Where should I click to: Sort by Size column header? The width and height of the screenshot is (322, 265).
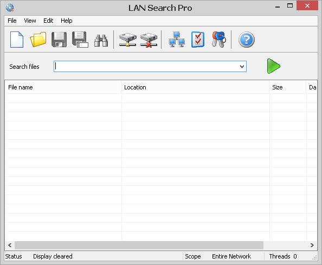[x=287, y=87]
